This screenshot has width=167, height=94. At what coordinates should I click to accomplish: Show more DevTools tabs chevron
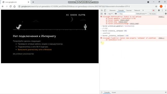pyautogui.click(x=143, y=10)
